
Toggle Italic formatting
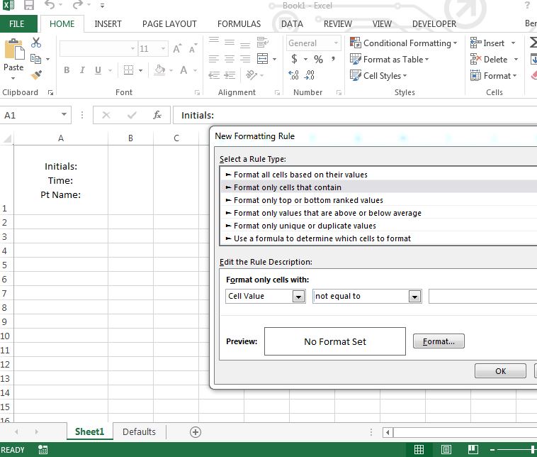pos(82,70)
